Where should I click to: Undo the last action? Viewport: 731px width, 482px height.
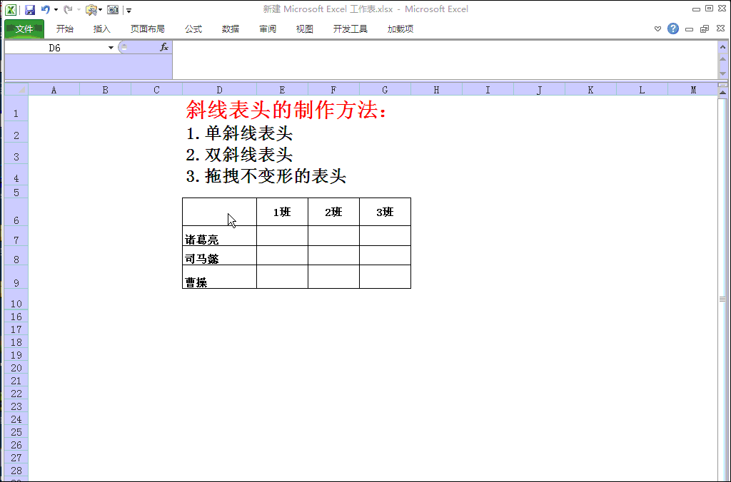click(x=46, y=9)
